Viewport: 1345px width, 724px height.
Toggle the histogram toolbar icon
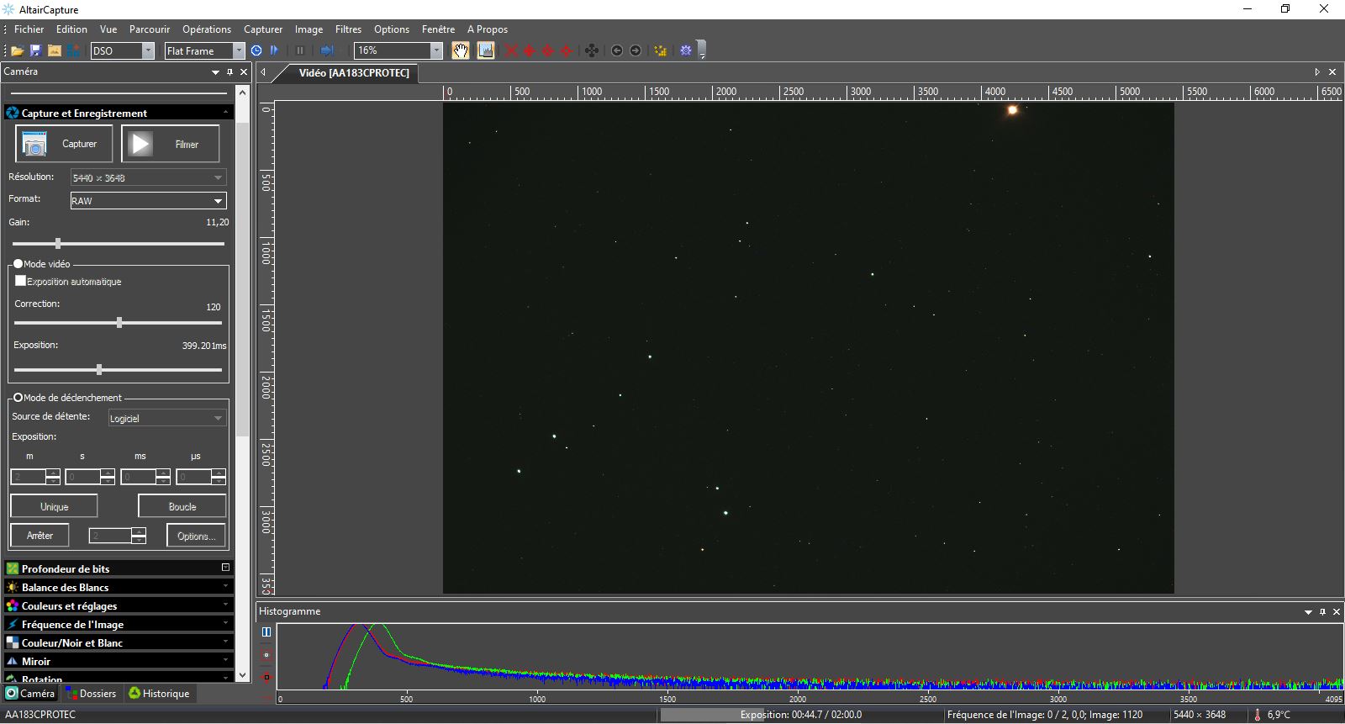coord(486,50)
